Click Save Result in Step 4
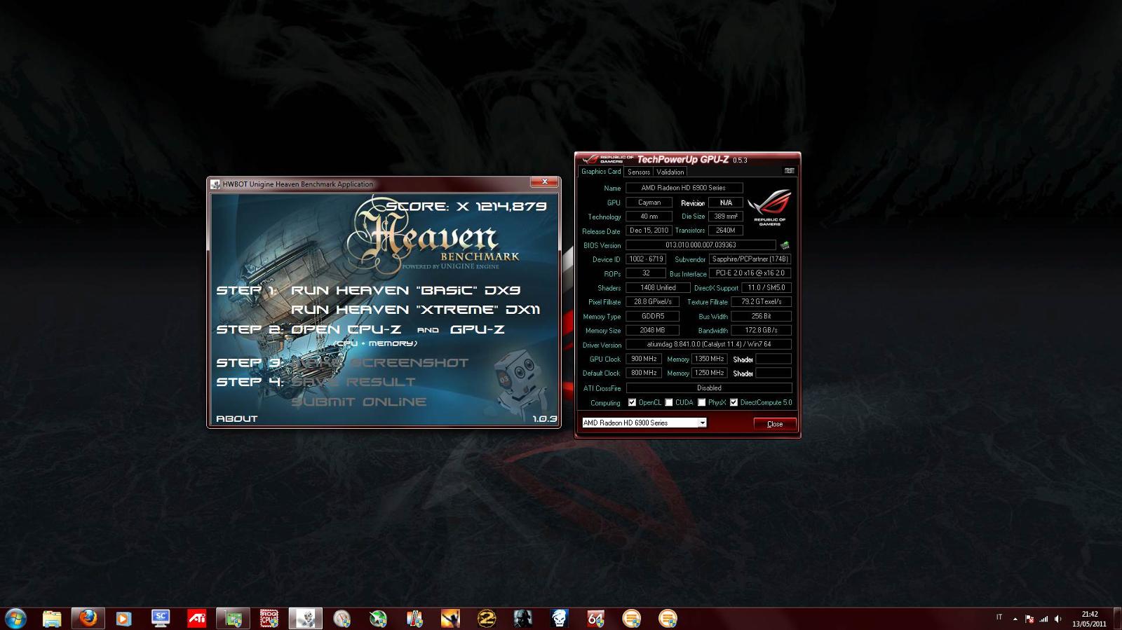Screen dimensions: 1122x630 [x=353, y=382]
